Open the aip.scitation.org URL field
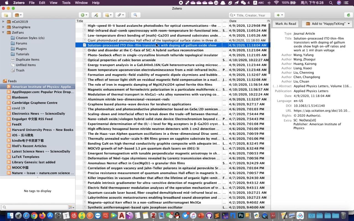 (322, 111)
